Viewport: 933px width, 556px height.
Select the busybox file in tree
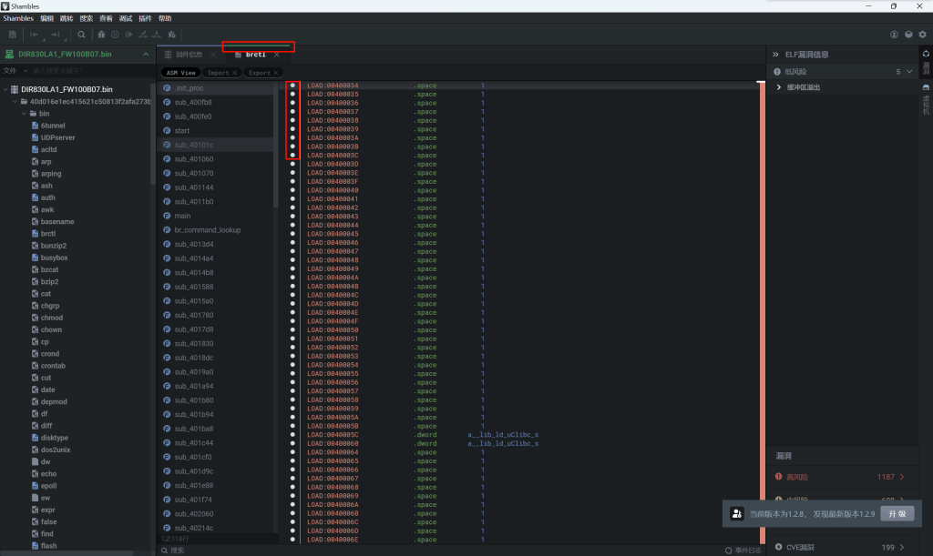[55, 258]
